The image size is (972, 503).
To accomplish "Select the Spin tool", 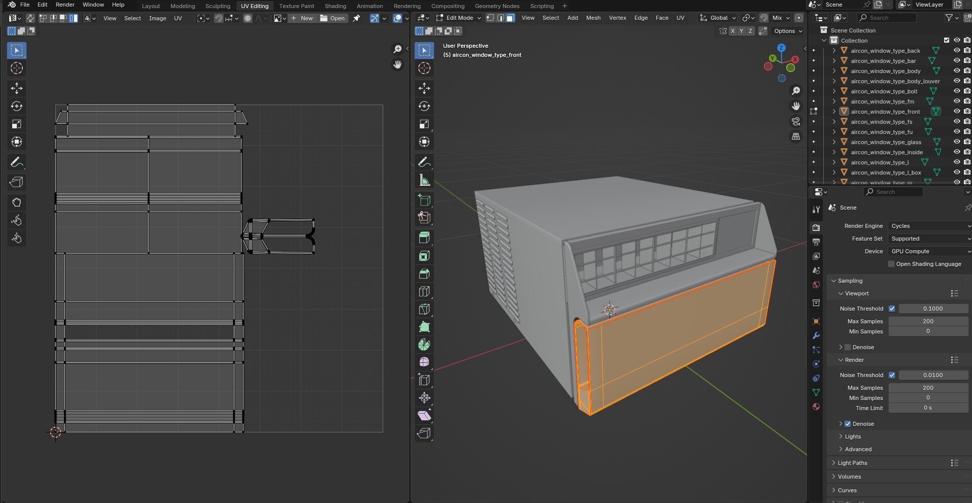I will [x=424, y=345].
